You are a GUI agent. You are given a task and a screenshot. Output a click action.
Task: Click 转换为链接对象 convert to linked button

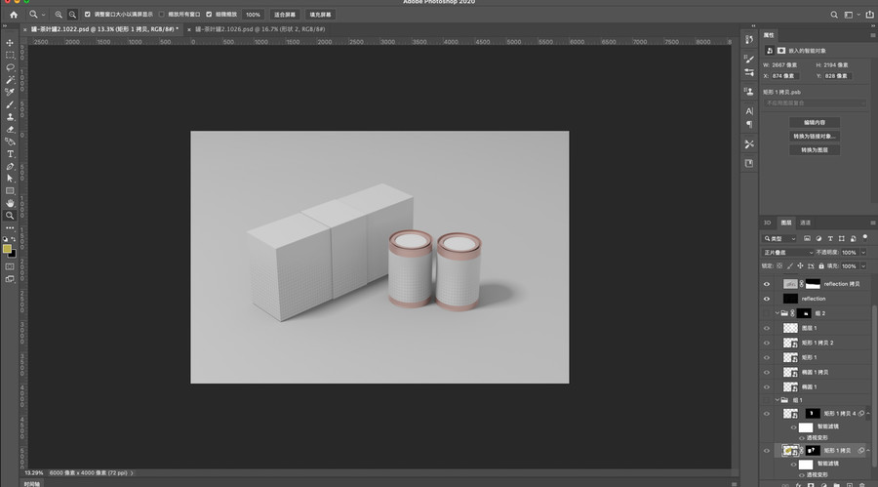[x=815, y=137]
